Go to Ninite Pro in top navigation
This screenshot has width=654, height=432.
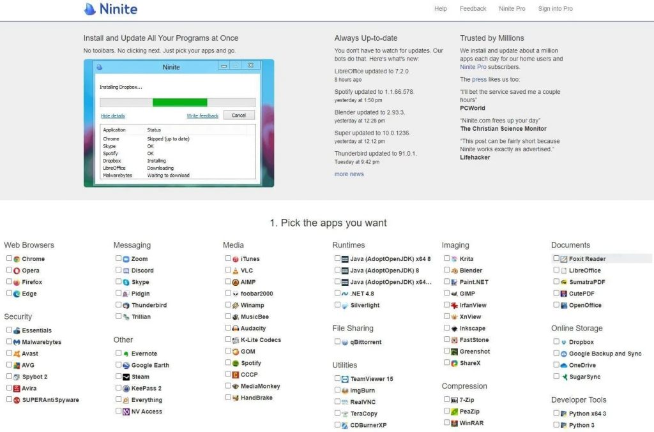pos(512,9)
